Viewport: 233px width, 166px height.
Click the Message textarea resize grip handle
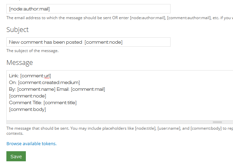point(217,122)
